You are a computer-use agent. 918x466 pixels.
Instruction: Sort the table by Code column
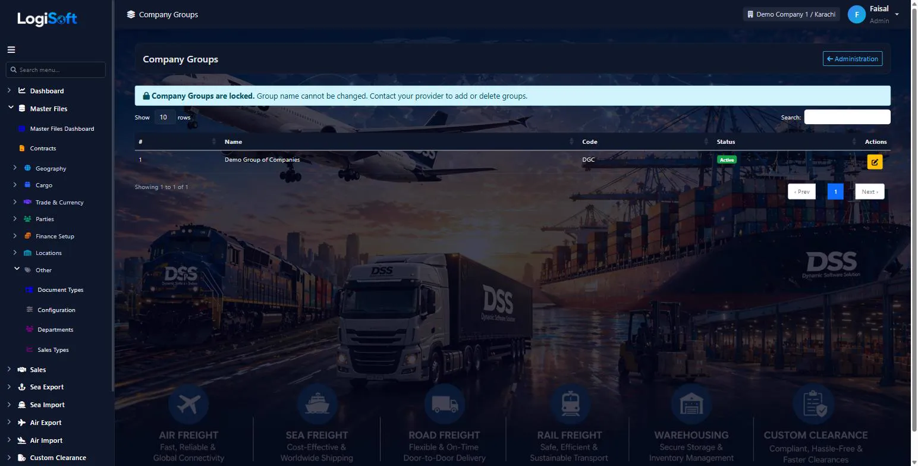646,141
